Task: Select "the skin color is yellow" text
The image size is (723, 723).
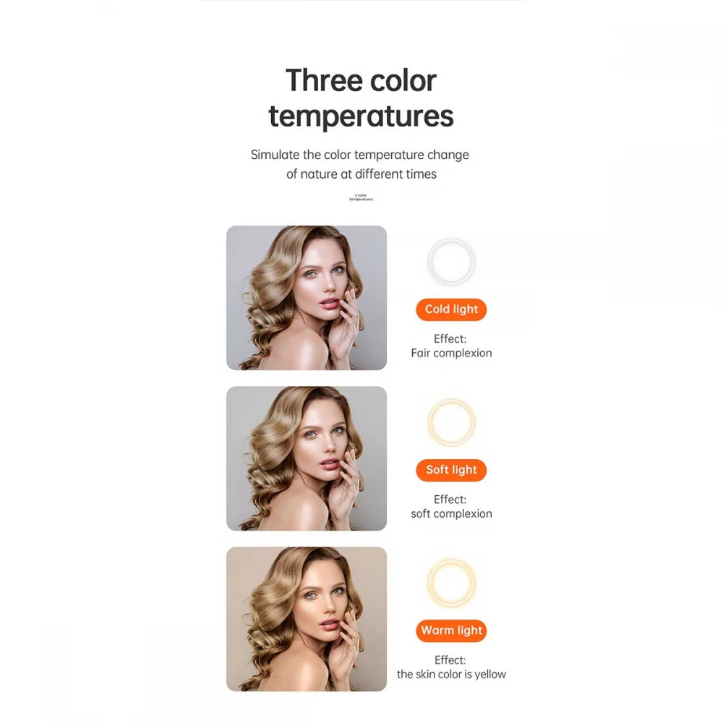Action: (451, 675)
